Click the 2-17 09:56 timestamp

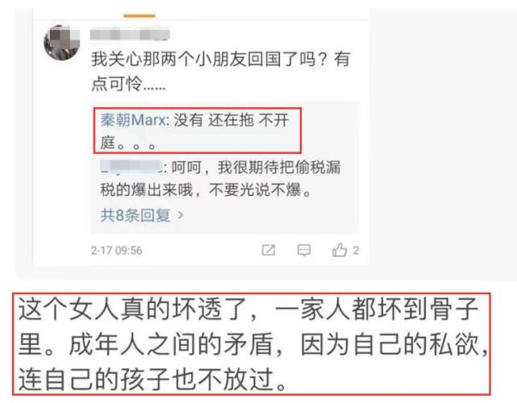pyautogui.click(x=116, y=251)
